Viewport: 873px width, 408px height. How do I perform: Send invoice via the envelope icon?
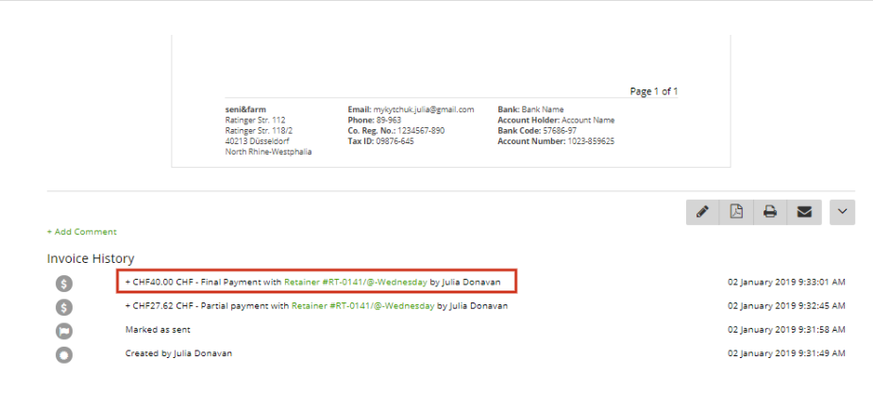click(804, 212)
